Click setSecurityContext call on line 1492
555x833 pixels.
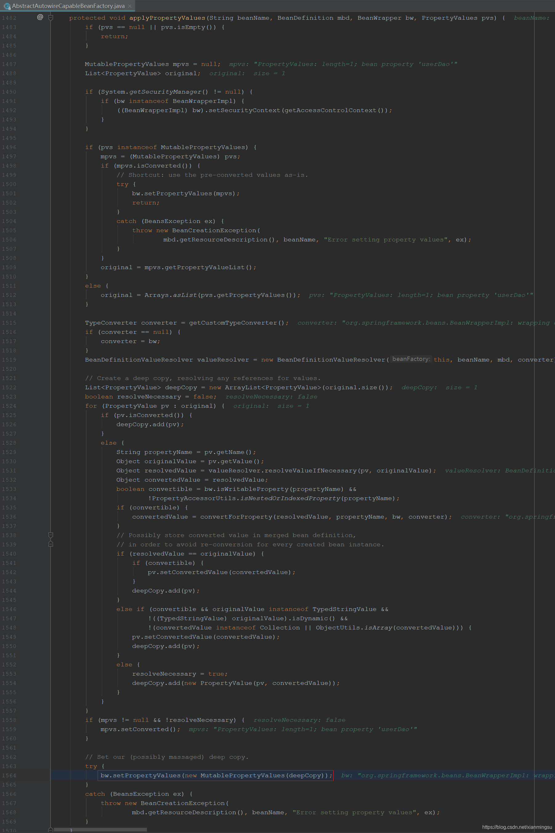pyautogui.click(x=244, y=111)
